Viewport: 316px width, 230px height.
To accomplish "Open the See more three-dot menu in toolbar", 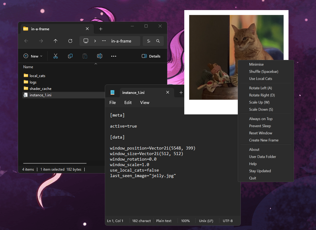I will pos(114,56).
